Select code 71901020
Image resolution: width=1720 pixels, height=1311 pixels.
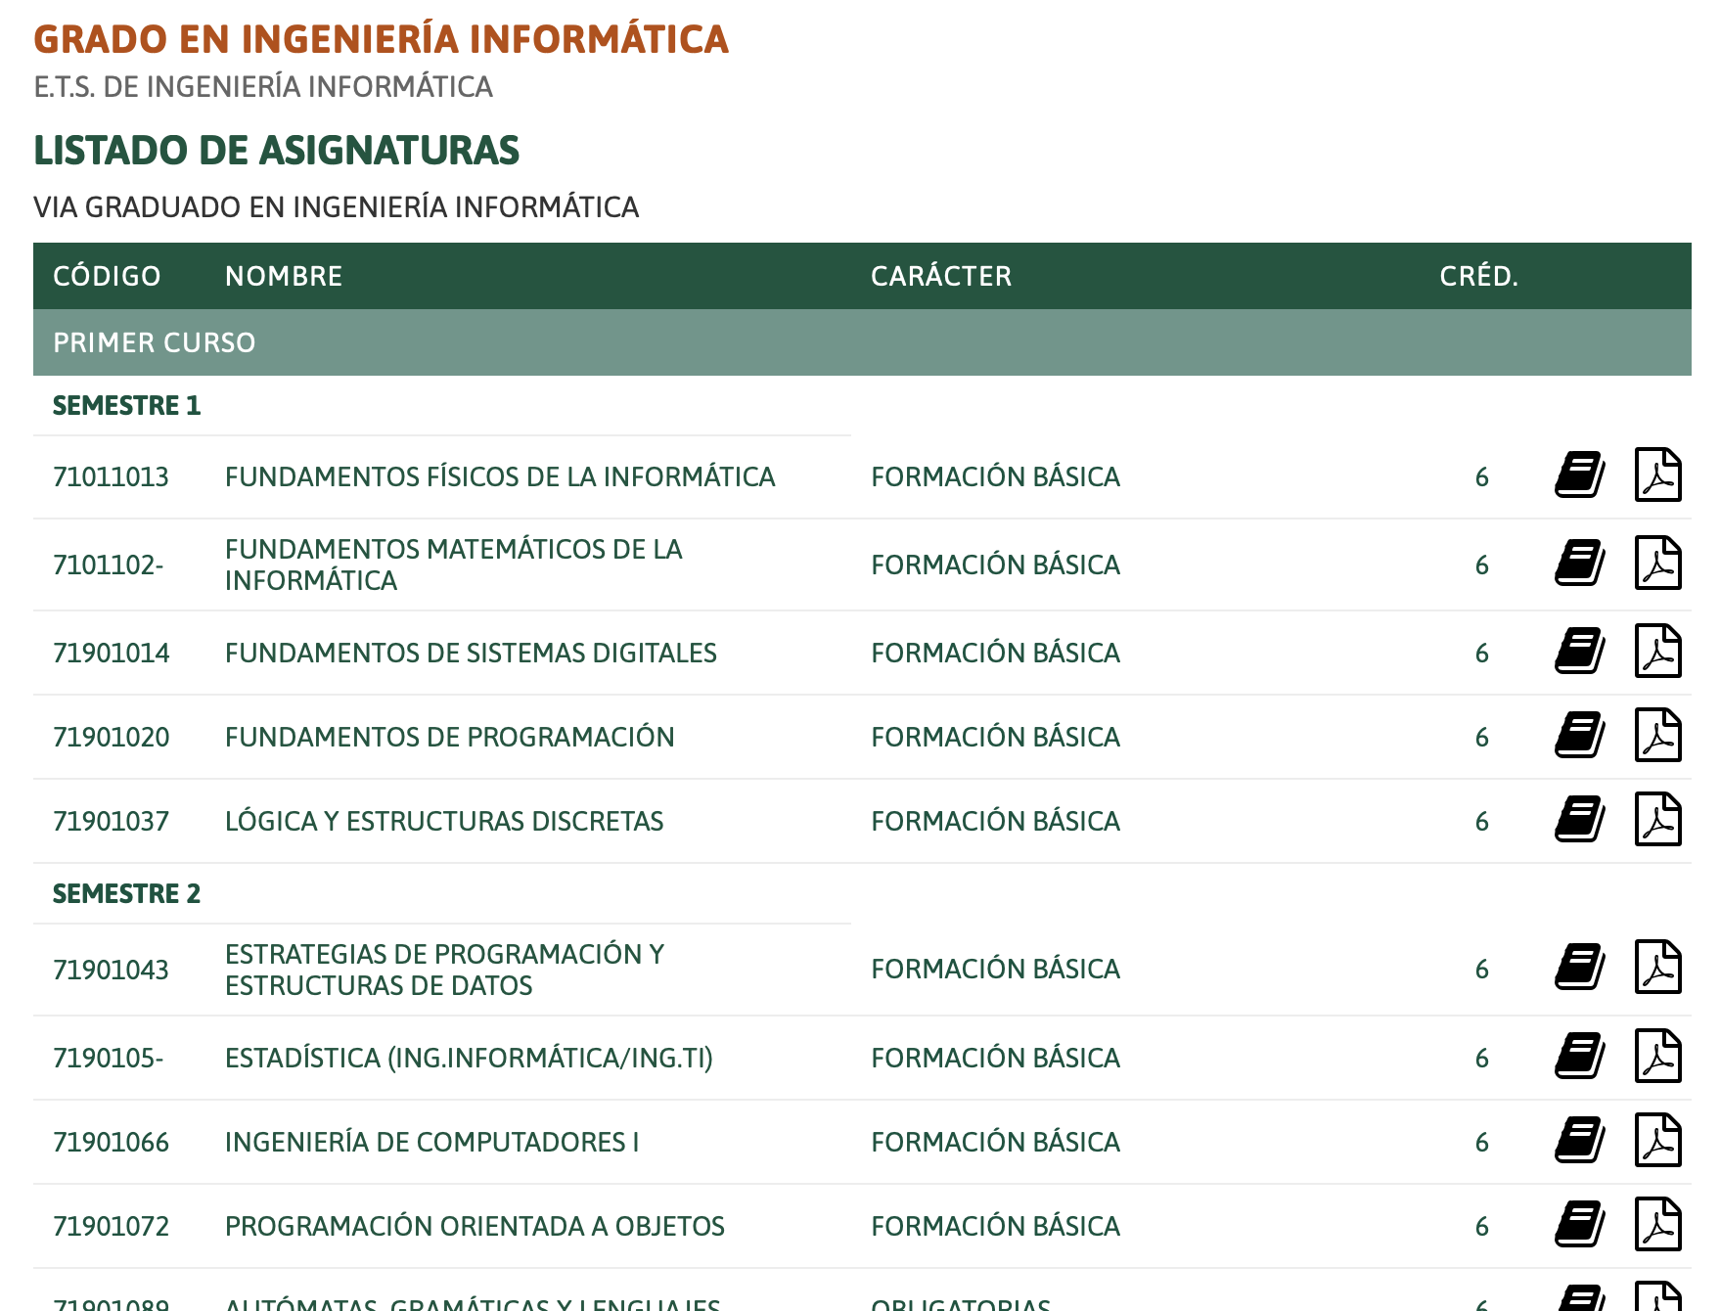click(x=111, y=737)
